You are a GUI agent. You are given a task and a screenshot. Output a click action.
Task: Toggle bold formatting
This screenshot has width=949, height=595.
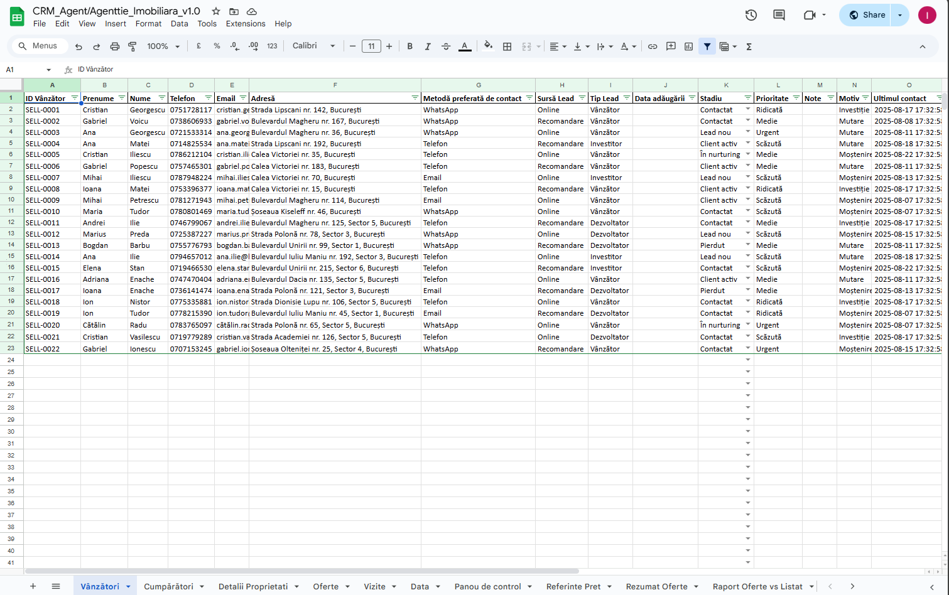tap(410, 46)
